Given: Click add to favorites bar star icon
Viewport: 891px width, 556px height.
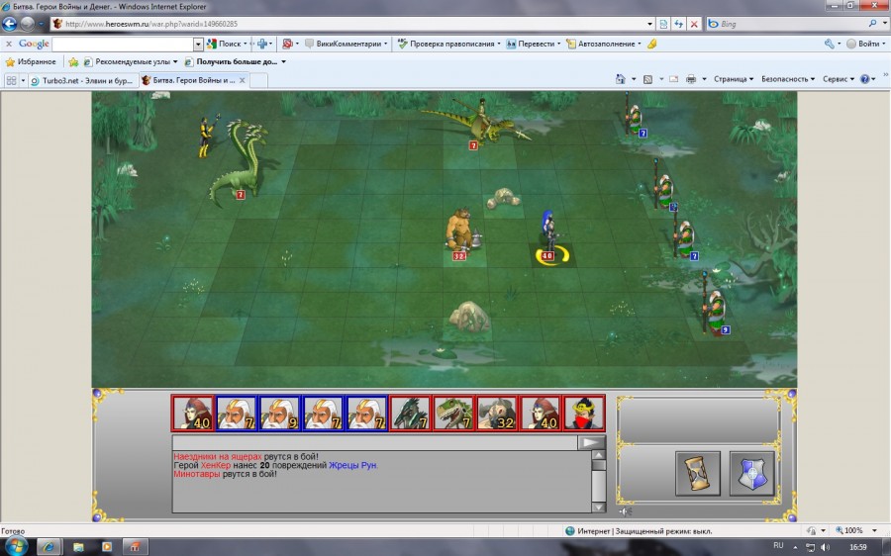Looking at the screenshot, I should pos(73,61).
